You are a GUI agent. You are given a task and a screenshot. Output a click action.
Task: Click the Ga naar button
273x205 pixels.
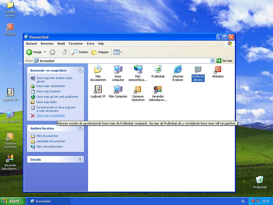click(224, 60)
